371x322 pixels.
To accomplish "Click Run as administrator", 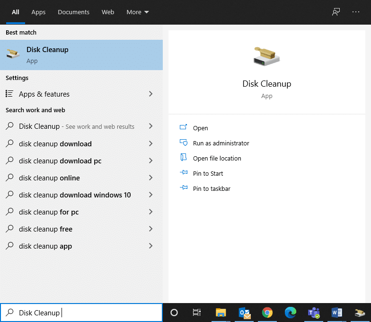I will point(221,143).
